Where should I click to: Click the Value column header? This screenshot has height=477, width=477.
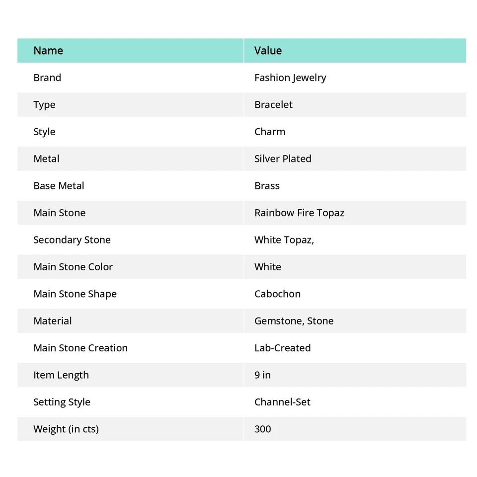268,51
